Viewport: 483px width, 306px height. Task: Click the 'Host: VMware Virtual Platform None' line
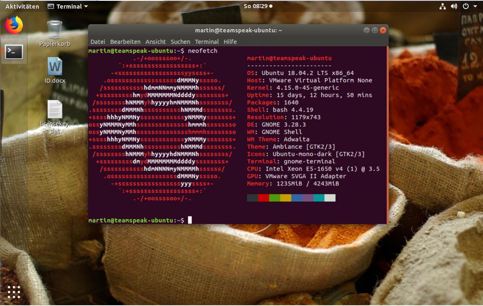tap(310, 80)
